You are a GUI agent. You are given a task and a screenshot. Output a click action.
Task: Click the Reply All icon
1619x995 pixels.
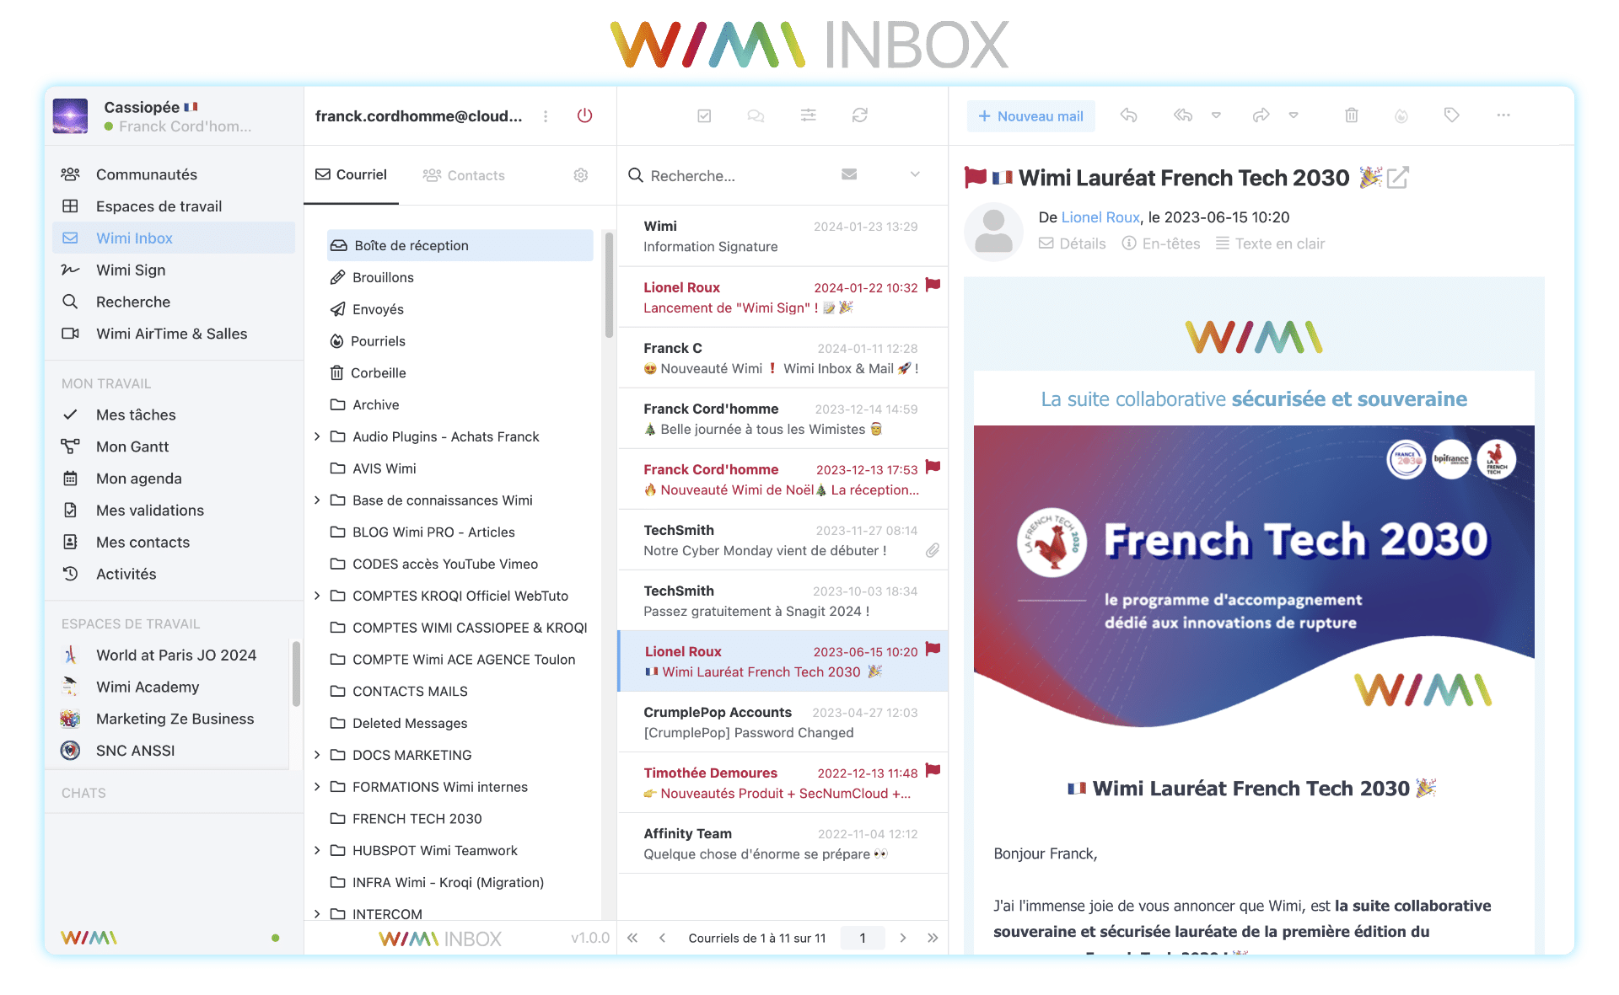pyautogui.click(x=1183, y=115)
